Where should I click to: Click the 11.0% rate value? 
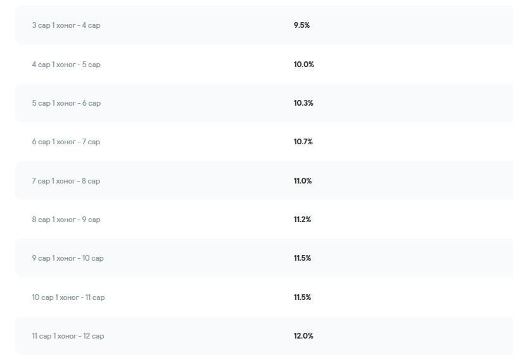[x=303, y=181]
